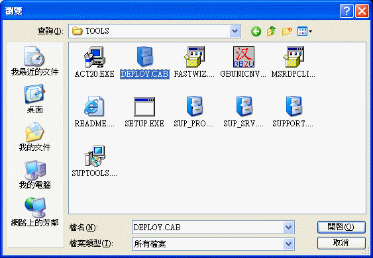This screenshot has height=258, width=373.
Task: Create a new folder
Action: click(287, 31)
